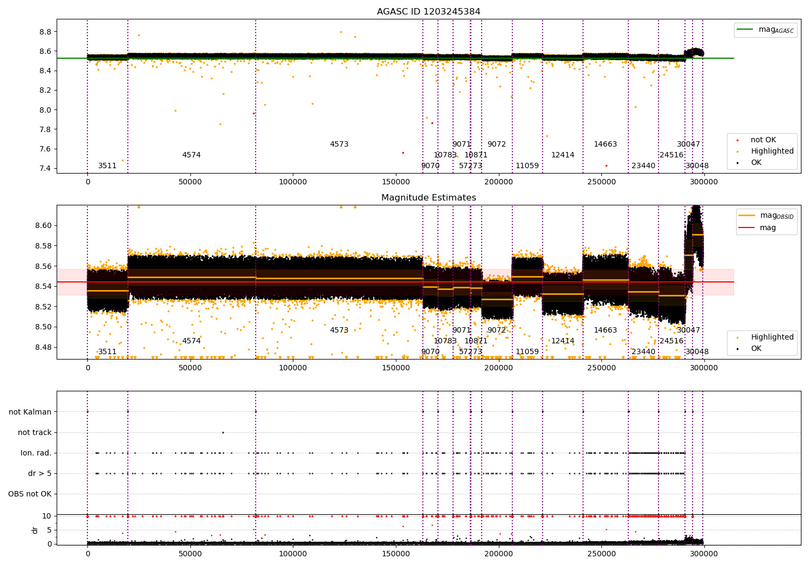The height and width of the screenshot is (566, 809).
Task: Click the 100000 x-tick in the middle panel
Action: pyautogui.click(x=293, y=368)
